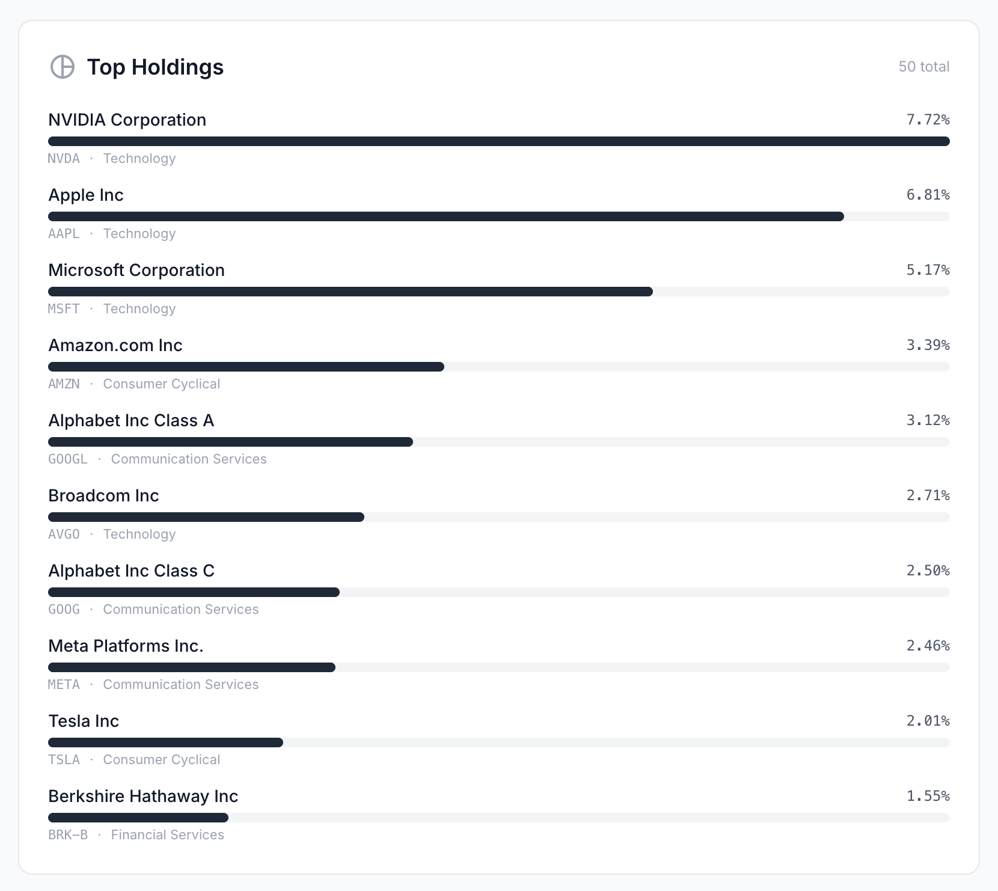
Task: Select Alphabet Inc Class C holding
Action: (131, 571)
